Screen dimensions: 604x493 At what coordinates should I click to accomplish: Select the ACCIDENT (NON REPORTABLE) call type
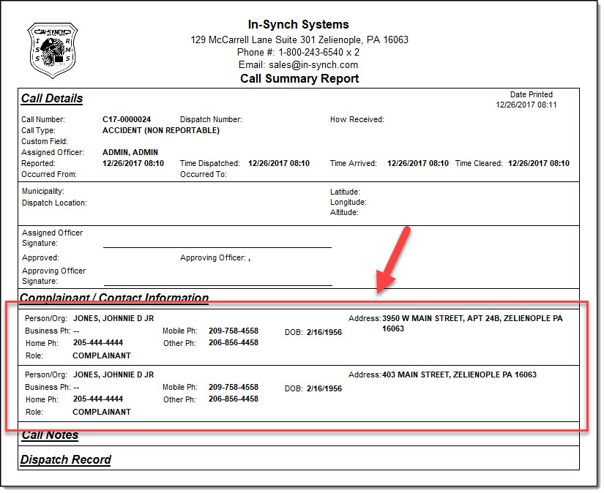(x=160, y=130)
